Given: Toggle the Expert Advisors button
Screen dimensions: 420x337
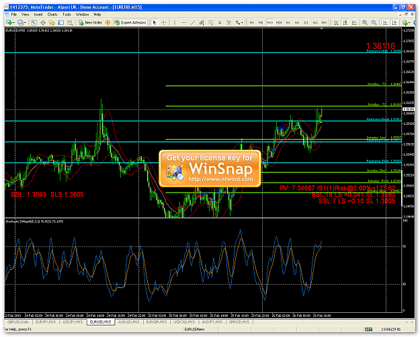Looking at the screenshot, I should 130,23.
